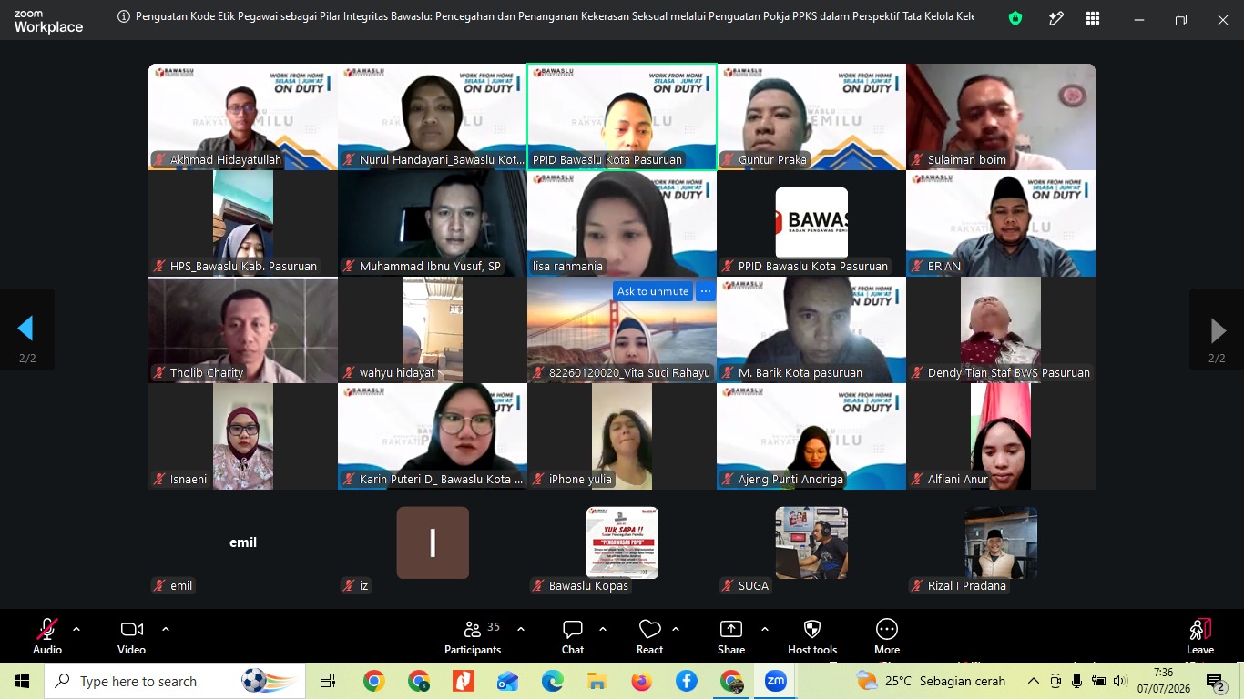Image resolution: width=1244 pixels, height=699 pixels.
Task: Select Akhmad Hidayatullah's video tile
Action: (x=243, y=116)
